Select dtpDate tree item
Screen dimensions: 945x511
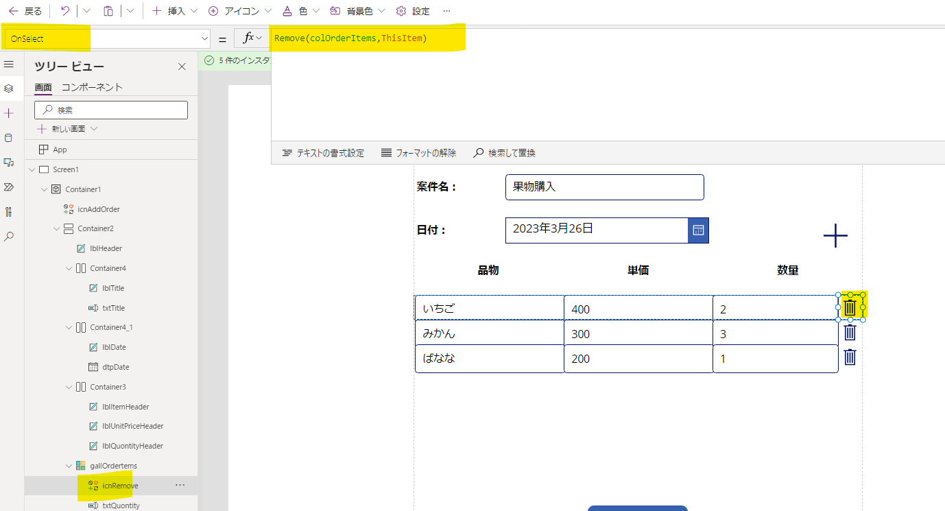coord(115,367)
